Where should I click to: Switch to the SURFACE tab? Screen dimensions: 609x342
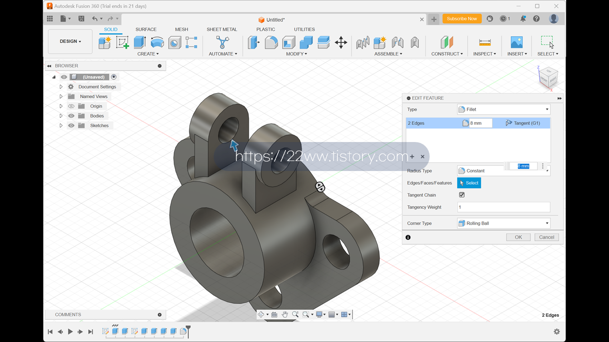pyautogui.click(x=146, y=29)
